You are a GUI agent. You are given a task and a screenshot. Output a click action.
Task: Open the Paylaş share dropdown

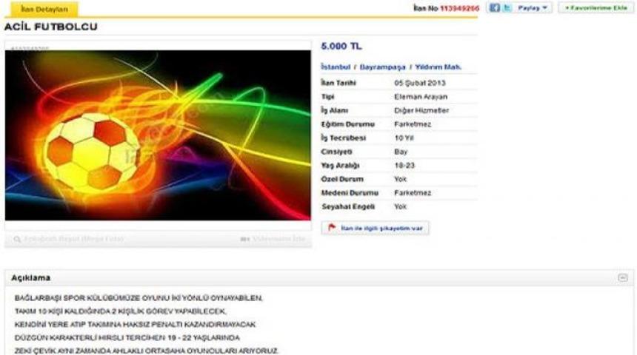[x=532, y=7]
